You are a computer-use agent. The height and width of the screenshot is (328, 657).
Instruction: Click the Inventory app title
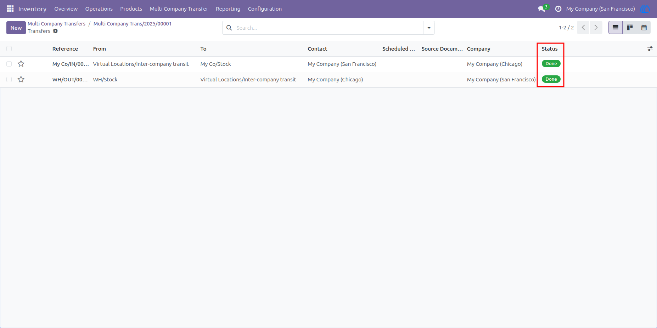click(x=32, y=9)
